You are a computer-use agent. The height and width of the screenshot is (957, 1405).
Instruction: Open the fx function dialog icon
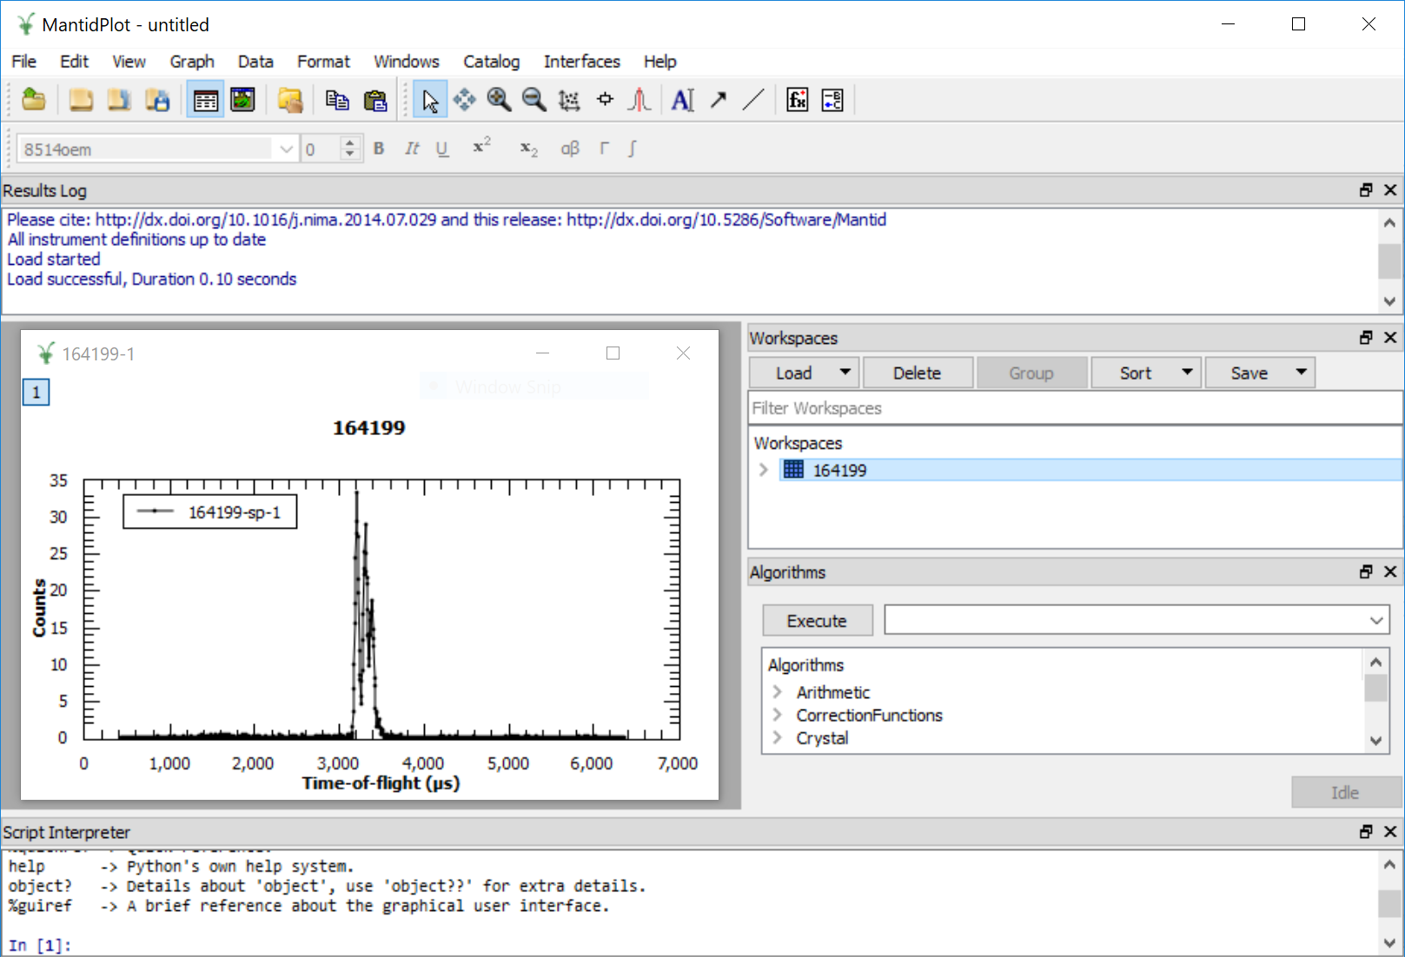click(797, 100)
